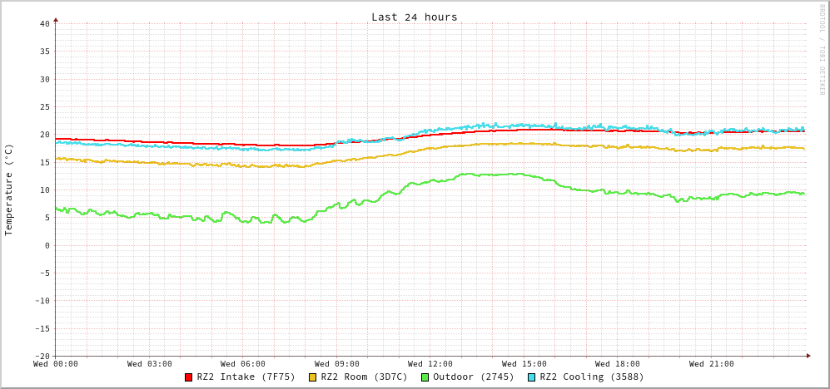Click the red RZ2 Intake legend swatch

click(x=189, y=377)
